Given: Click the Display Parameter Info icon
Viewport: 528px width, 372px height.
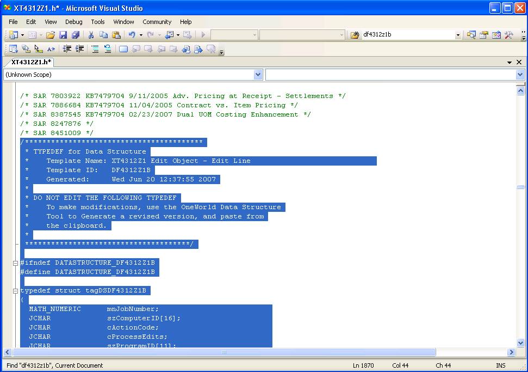Looking at the screenshot, I should pyautogui.click(x=26, y=49).
